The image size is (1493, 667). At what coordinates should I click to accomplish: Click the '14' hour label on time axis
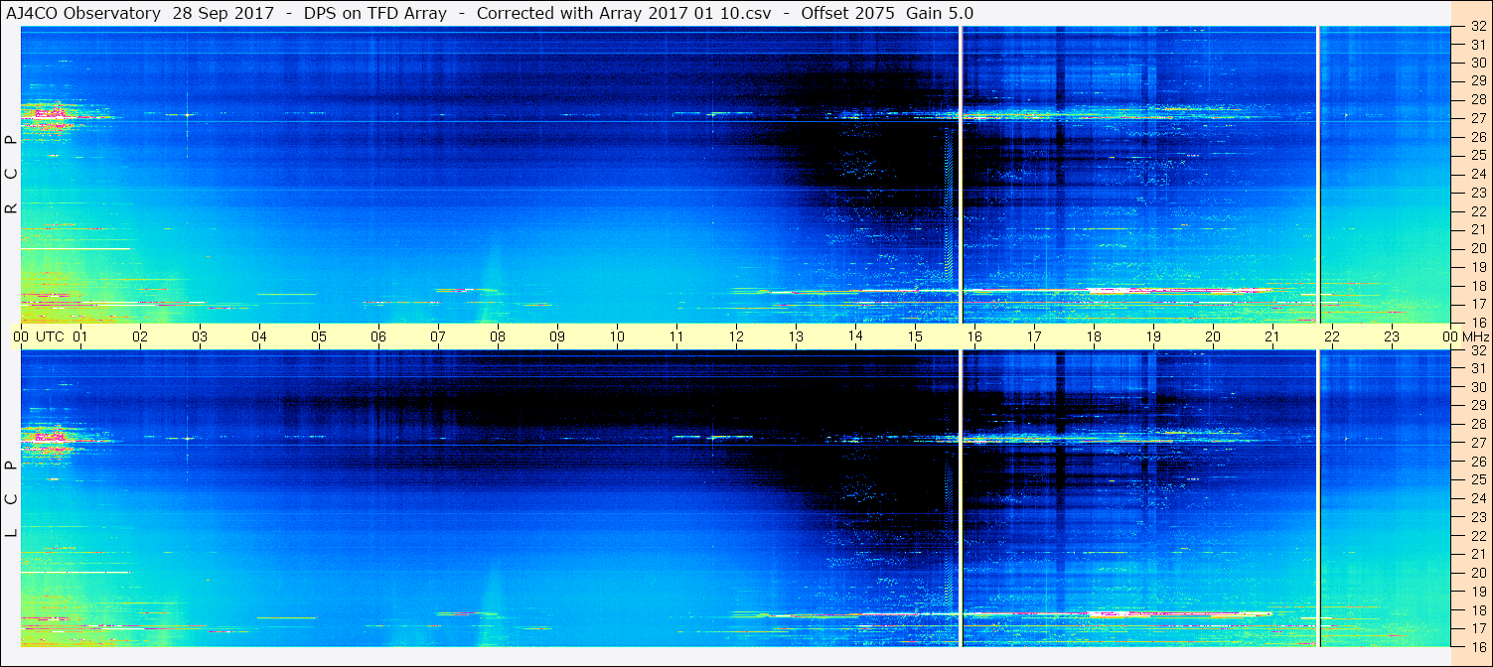point(855,336)
